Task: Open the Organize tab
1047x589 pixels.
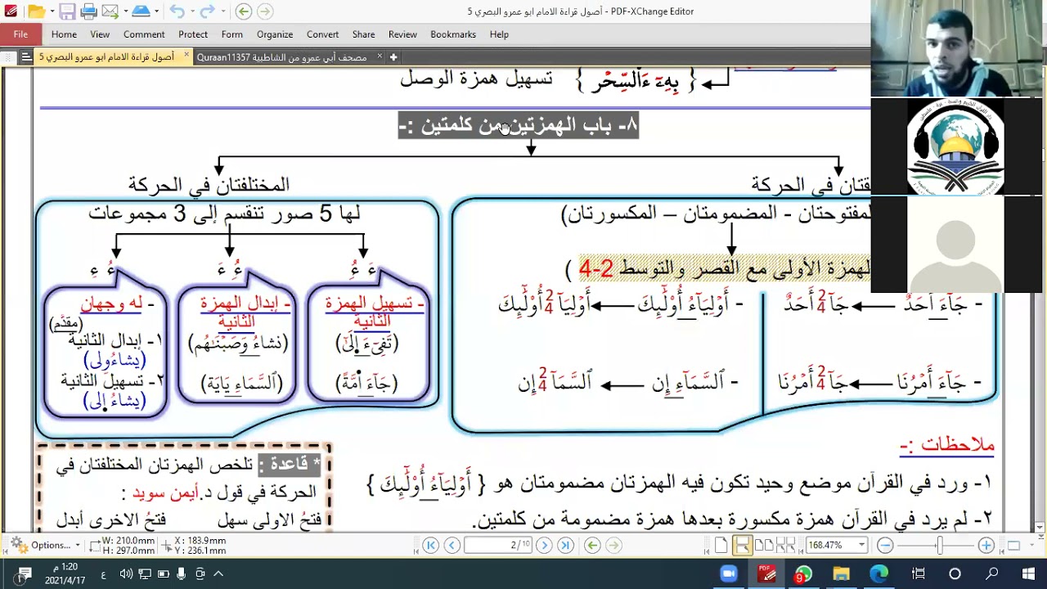Action: coord(275,34)
